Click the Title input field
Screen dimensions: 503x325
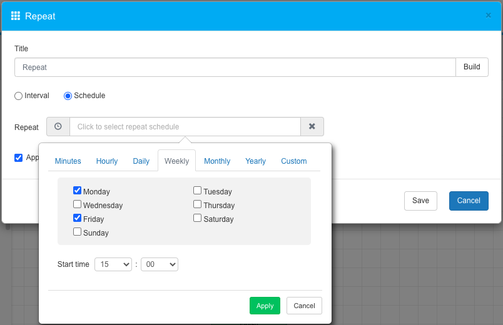tap(235, 67)
